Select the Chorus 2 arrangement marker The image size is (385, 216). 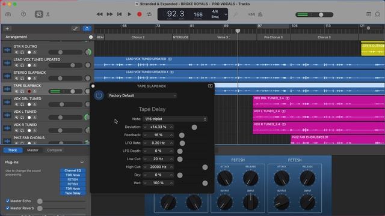pos(138,37)
